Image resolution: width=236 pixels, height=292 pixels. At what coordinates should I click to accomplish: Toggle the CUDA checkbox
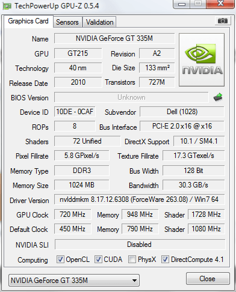coord(98,259)
